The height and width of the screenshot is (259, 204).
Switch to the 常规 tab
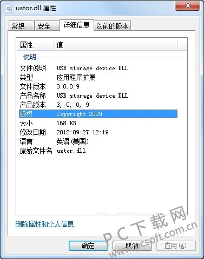pyautogui.click(x=22, y=26)
